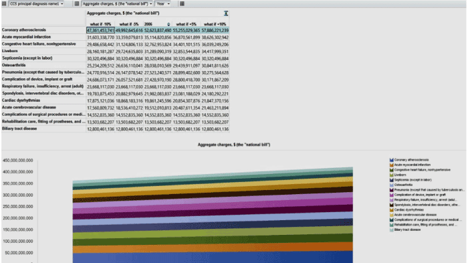The width and height of the screenshot is (468, 263).
Task: Click cell 52,623,837,490 in 2006 column
Action: click(158, 31)
